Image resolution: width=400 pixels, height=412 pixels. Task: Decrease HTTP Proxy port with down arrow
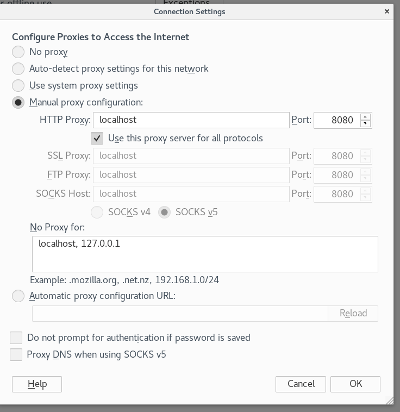tap(366, 124)
